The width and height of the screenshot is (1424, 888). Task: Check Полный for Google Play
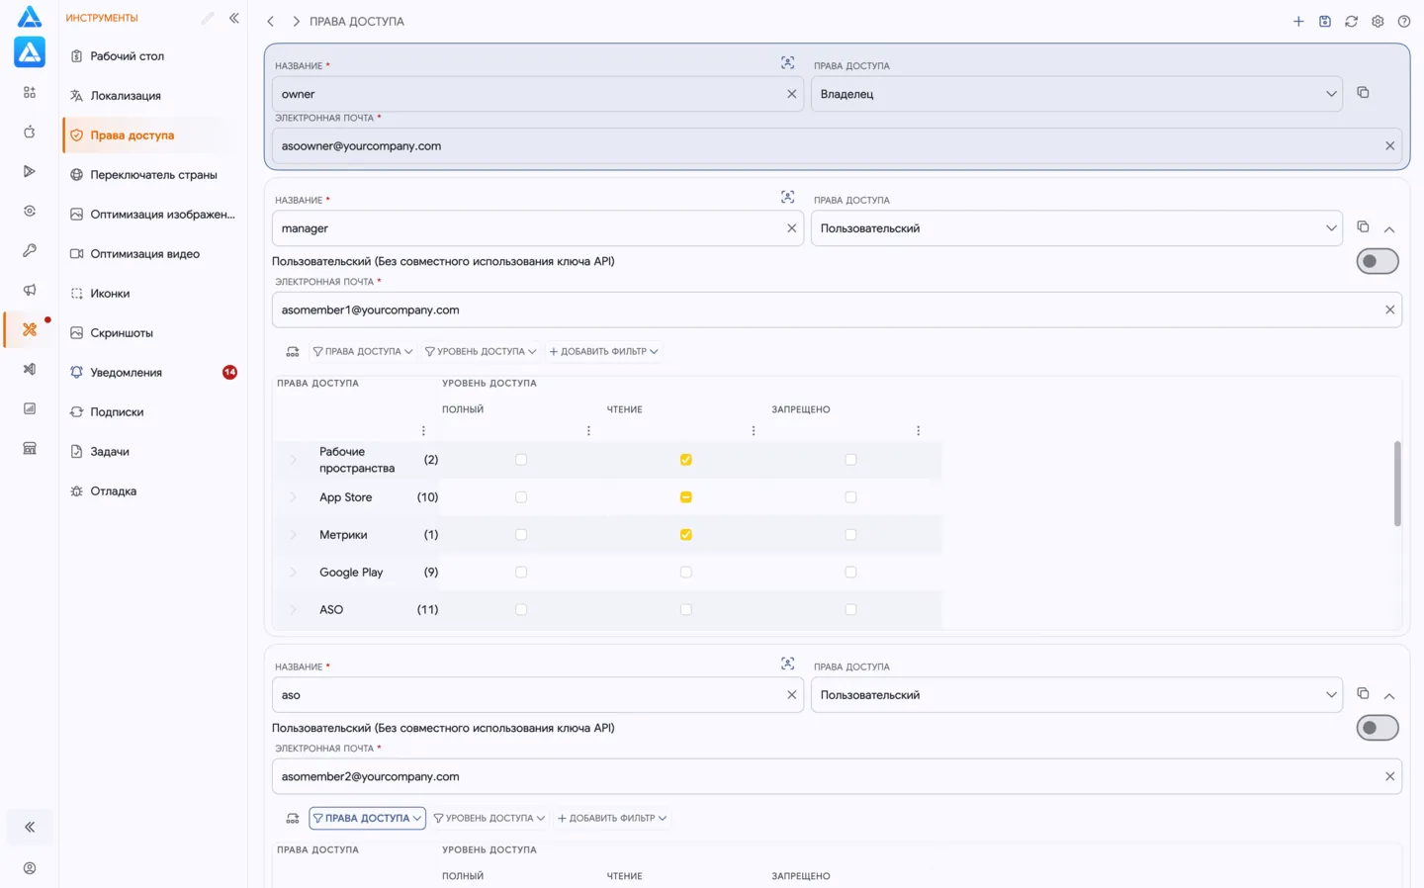pyautogui.click(x=521, y=573)
